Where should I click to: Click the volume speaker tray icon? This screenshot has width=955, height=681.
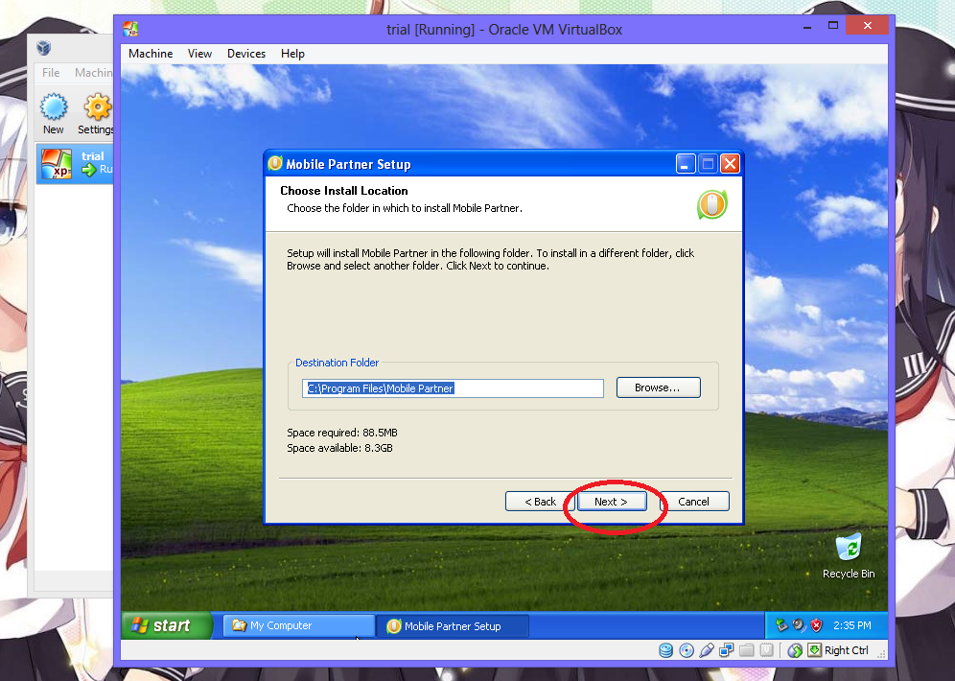[x=799, y=625]
